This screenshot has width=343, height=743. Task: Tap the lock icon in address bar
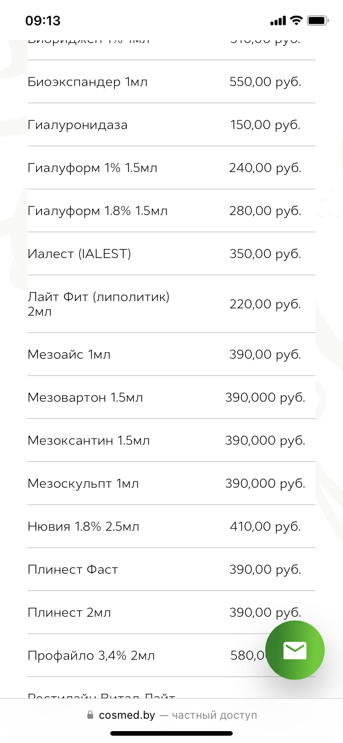click(90, 715)
